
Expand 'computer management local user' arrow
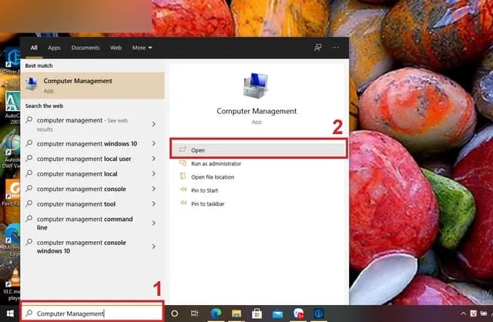[154, 159]
